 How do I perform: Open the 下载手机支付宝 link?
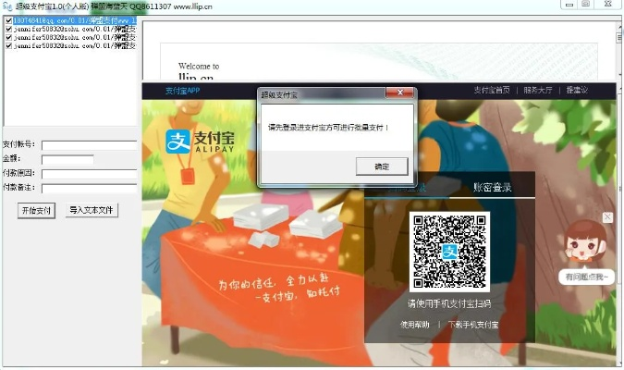pos(473,325)
